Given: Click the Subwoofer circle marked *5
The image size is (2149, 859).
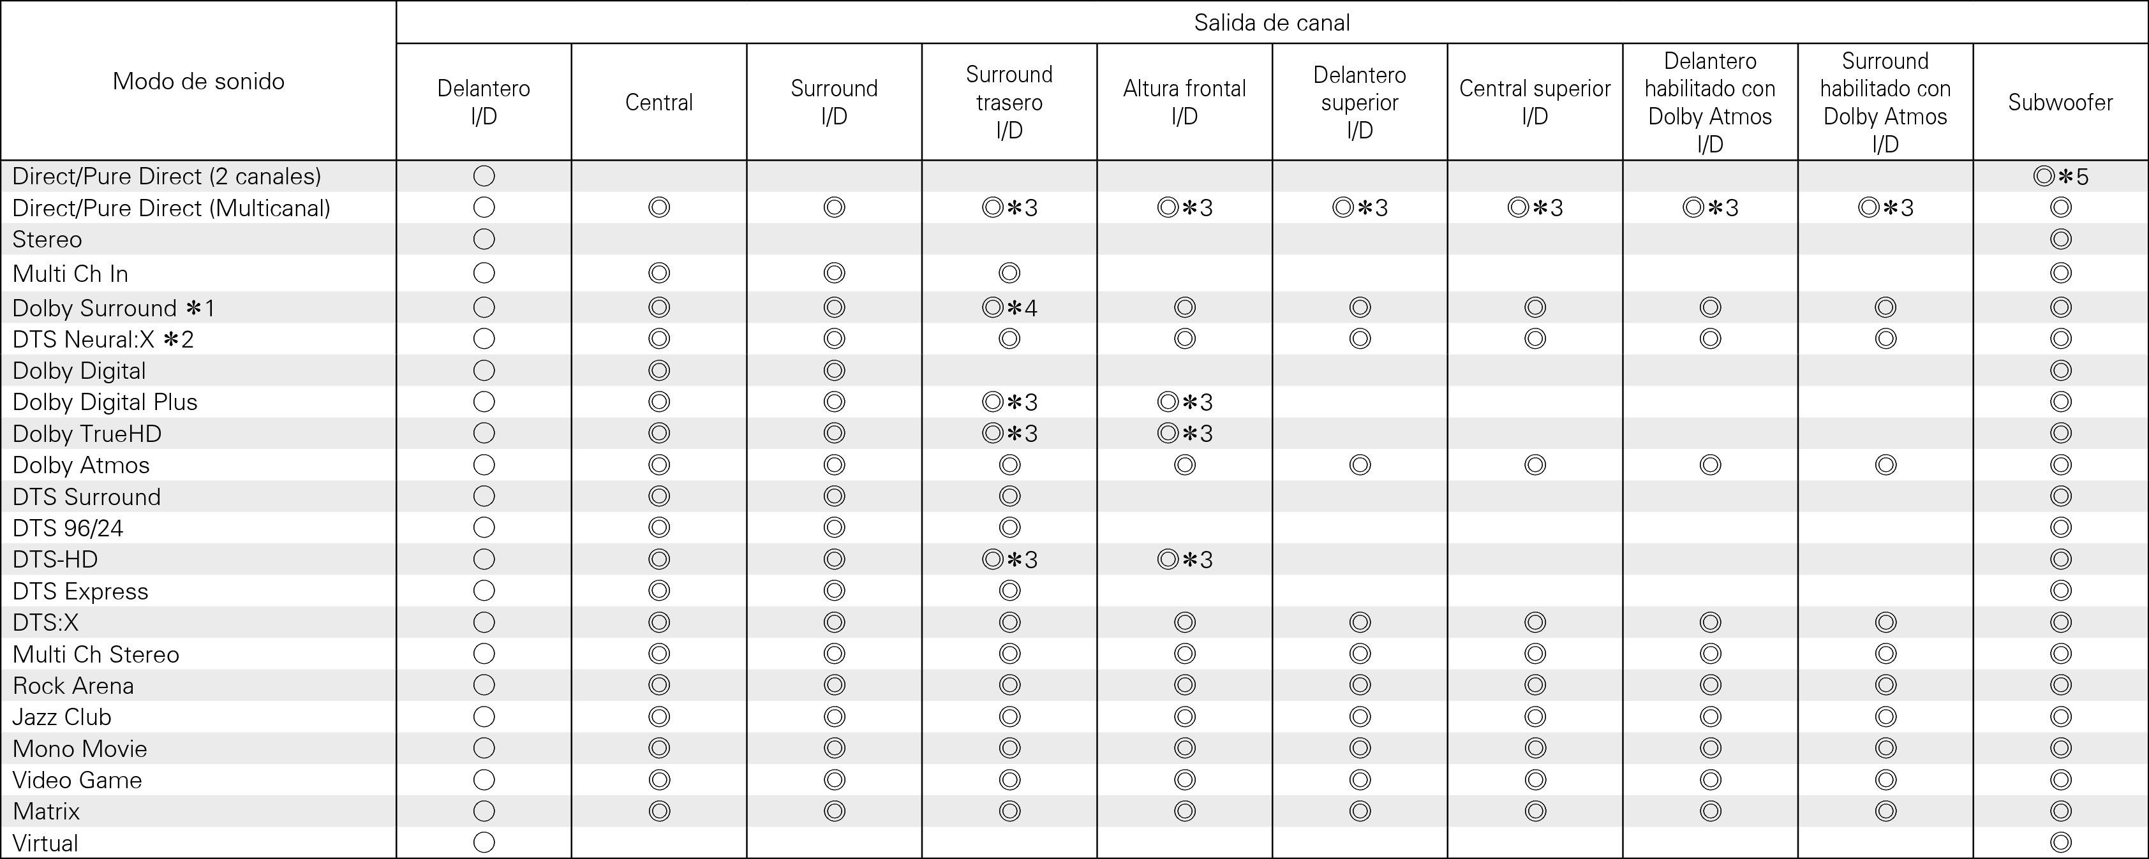Looking at the screenshot, I should 2043,177.
